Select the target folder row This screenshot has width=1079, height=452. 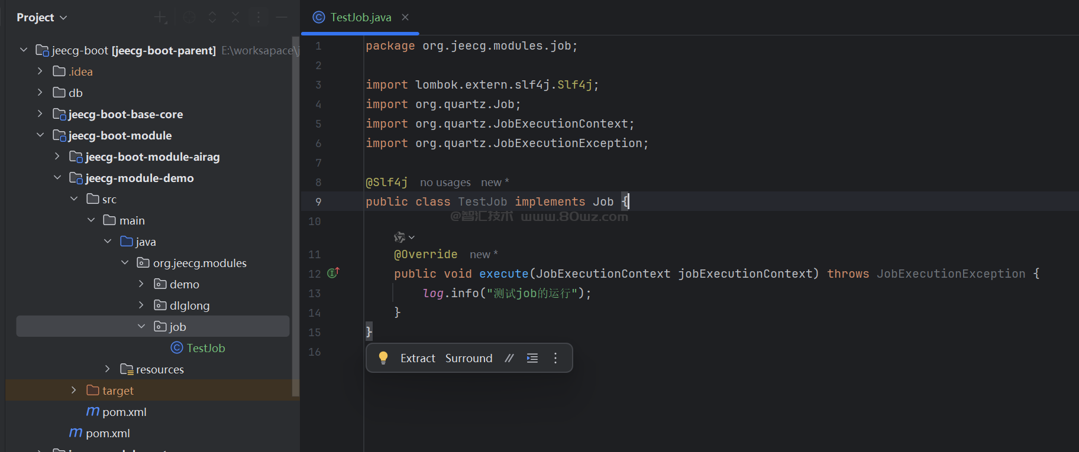[149, 391]
